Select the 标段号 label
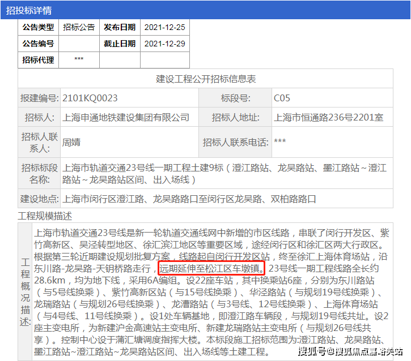411x361 pixels. 235,98
